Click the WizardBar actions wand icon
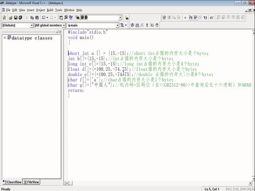This screenshot has height=191, width=255. [122, 25]
